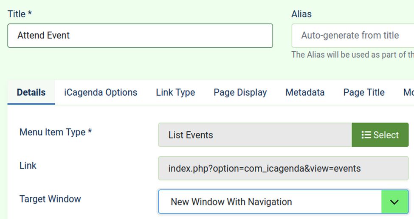Go to the Link Type tab
The image size is (414, 219).
click(x=175, y=92)
